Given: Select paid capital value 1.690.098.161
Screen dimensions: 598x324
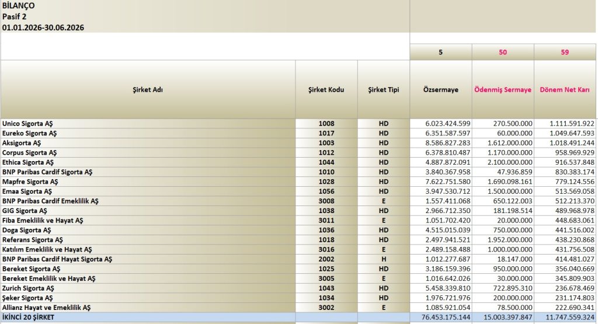Looking at the screenshot, I should point(503,182).
